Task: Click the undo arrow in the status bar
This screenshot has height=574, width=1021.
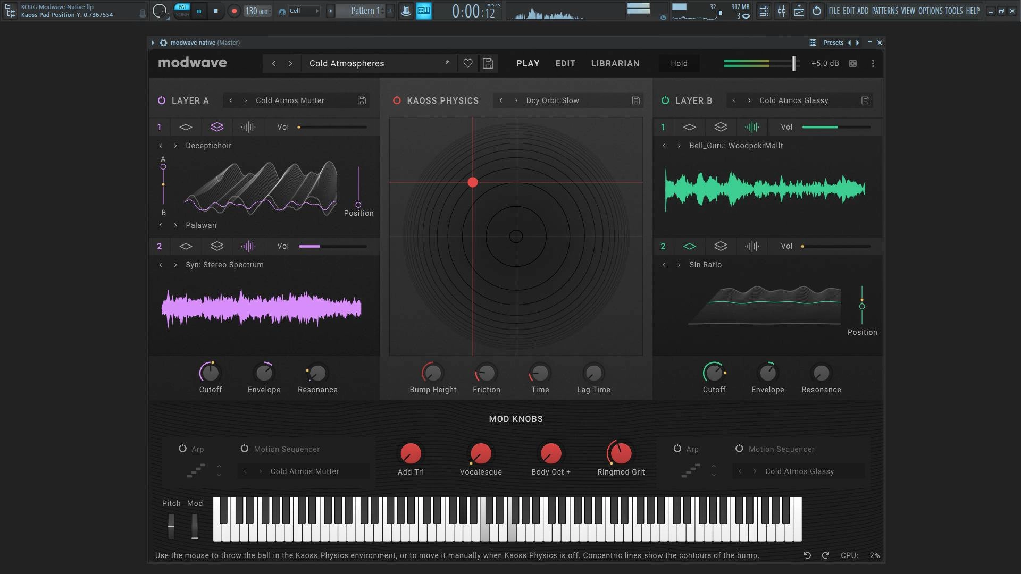Action: tap(807, 555)
